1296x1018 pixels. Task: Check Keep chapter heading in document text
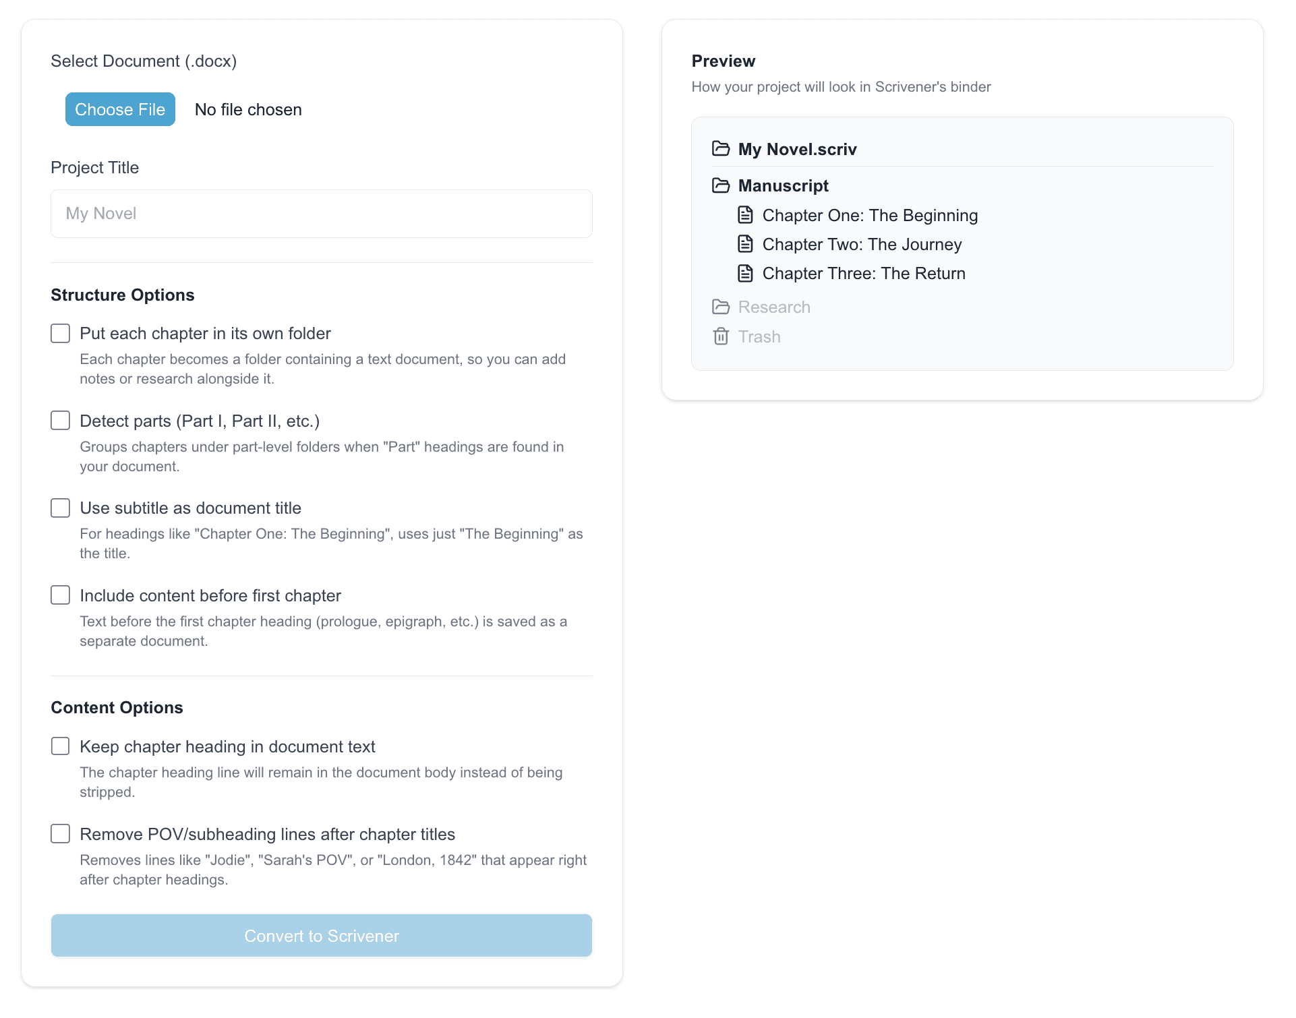click(x=61, y=746)
